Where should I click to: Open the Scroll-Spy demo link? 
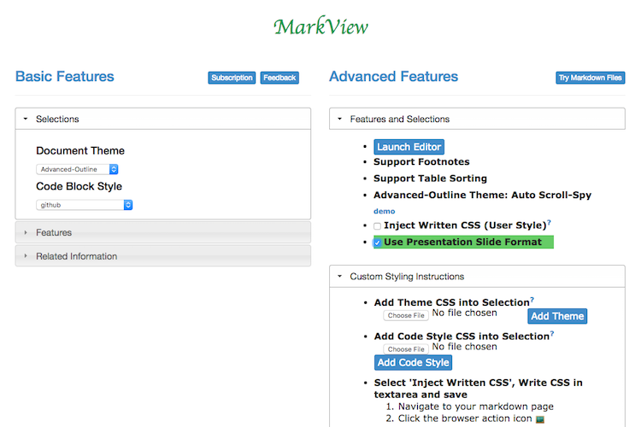click(385, 211)
